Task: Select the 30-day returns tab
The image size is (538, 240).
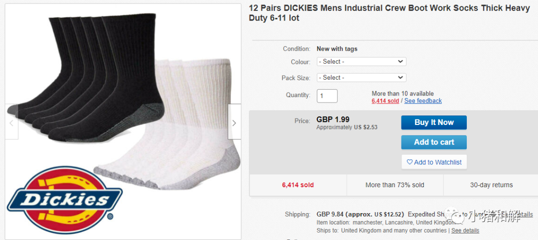Action: pos(491,185)
